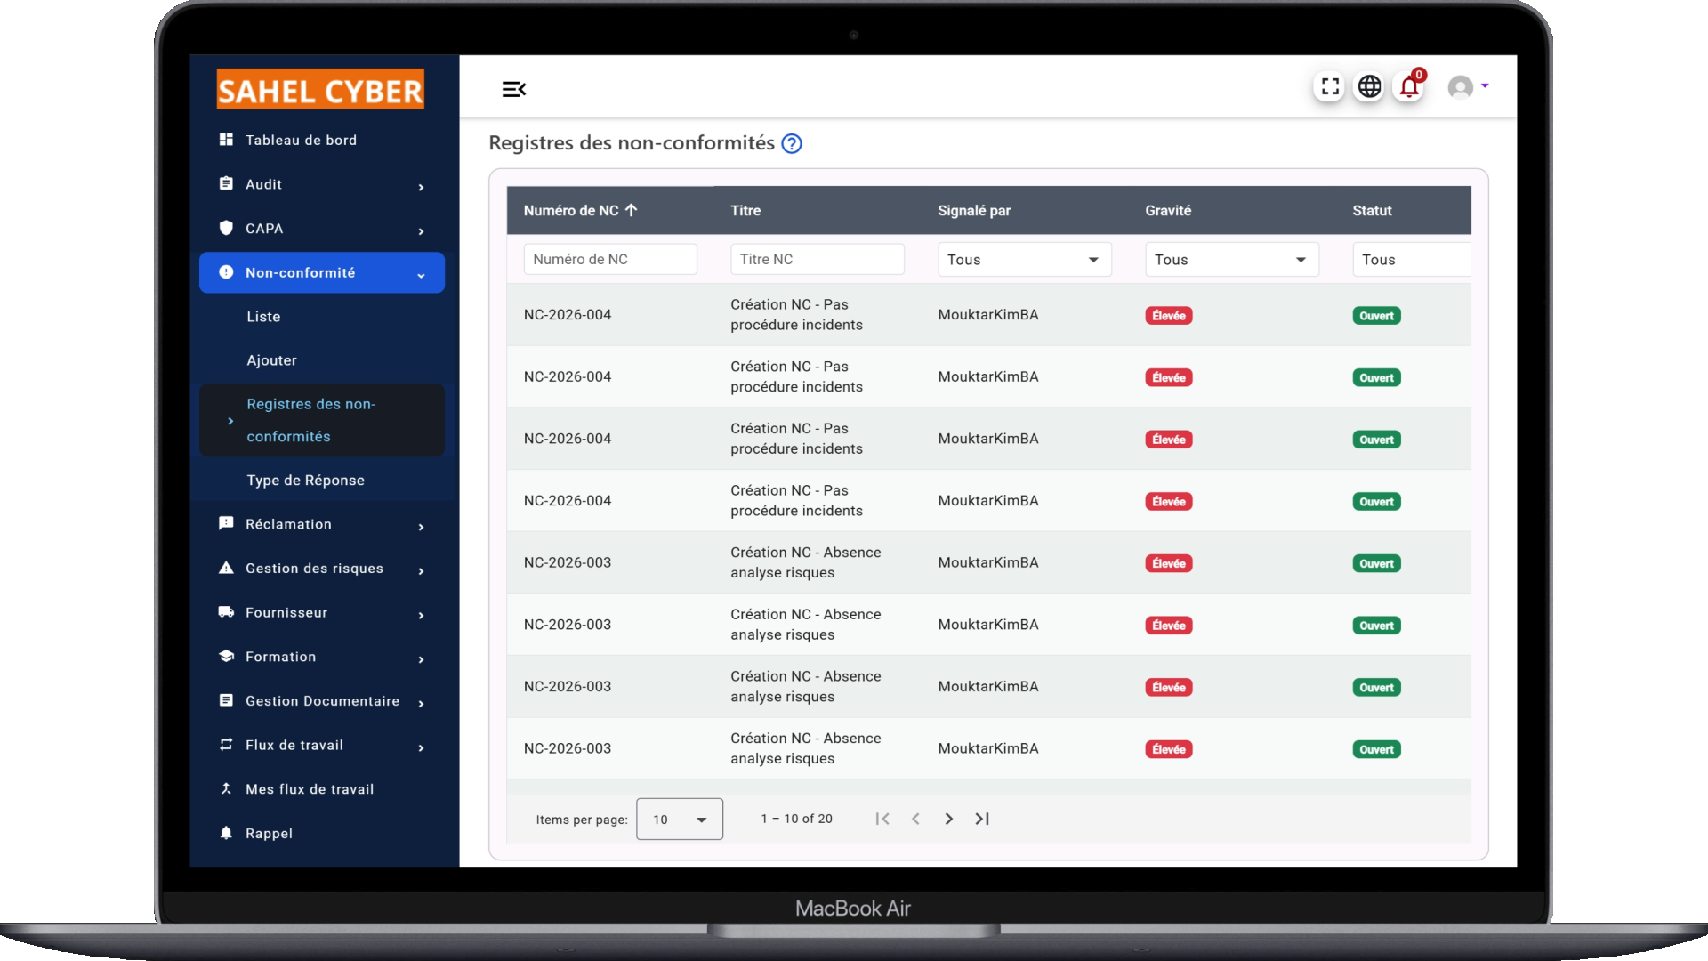Click the Titre NC filter field
The height and width of the screenshot is (961, 1708).
(818, 259)
